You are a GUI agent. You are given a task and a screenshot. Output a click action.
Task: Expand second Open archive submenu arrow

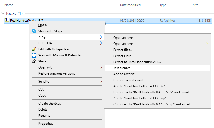click(x=207, y=44)
